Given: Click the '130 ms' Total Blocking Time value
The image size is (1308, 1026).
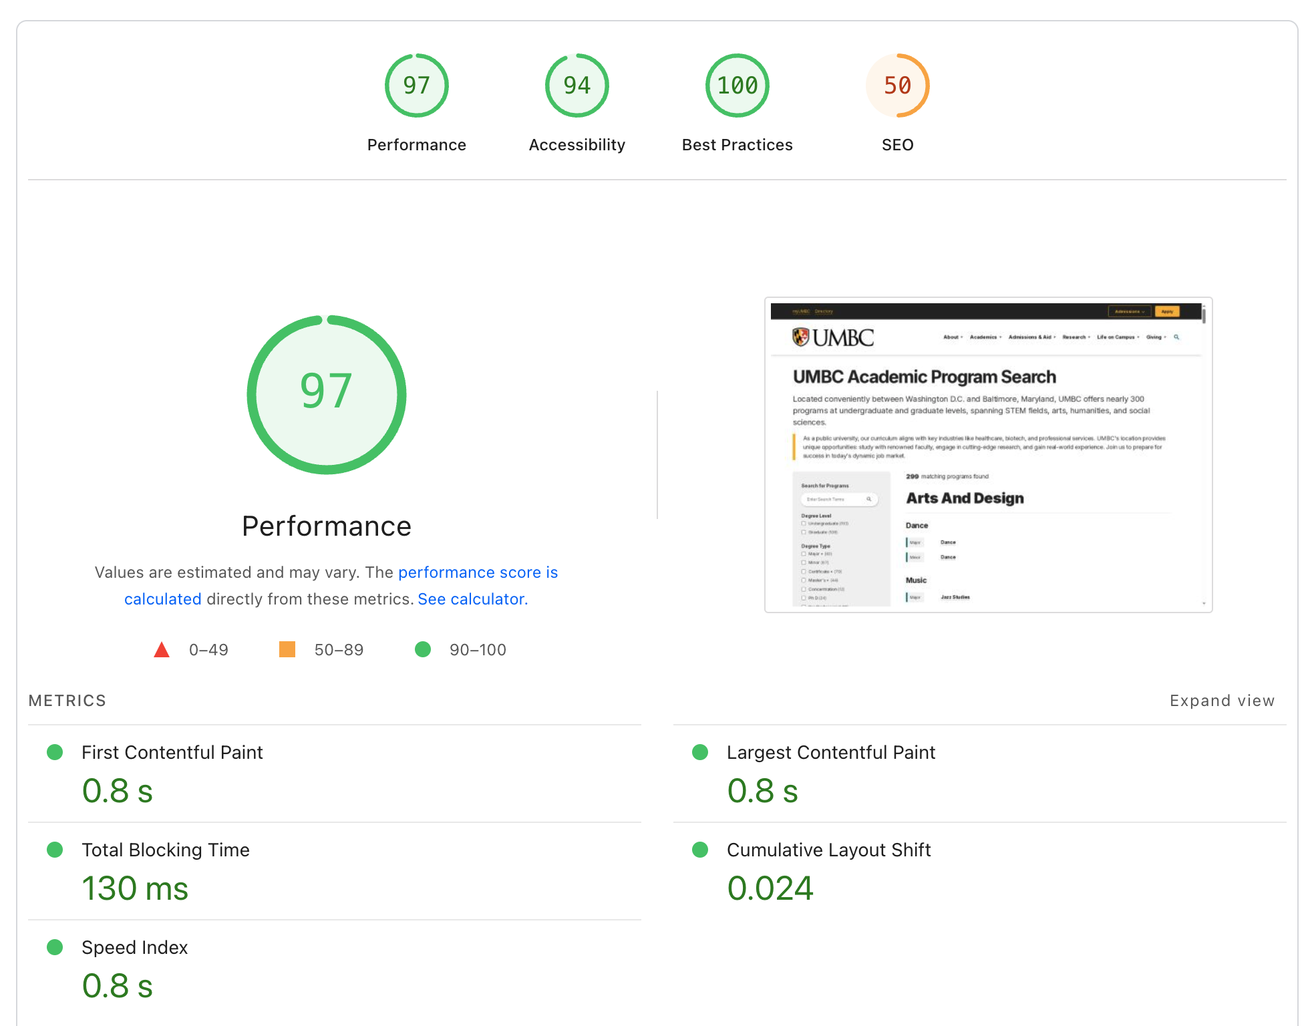Looking at the screenshot, I should point(135,889).
